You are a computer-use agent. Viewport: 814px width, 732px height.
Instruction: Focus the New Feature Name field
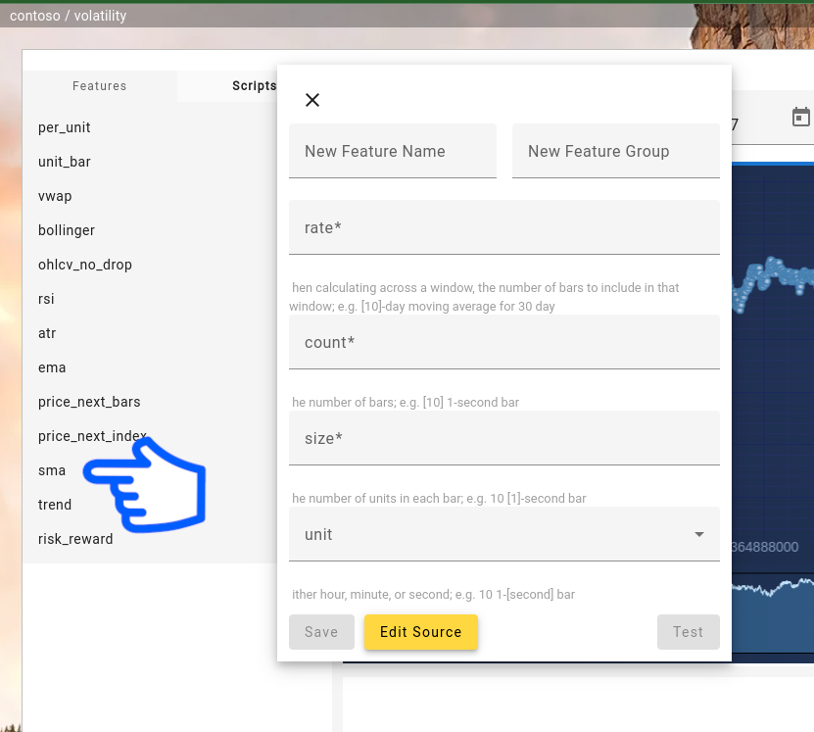[393, 151]
